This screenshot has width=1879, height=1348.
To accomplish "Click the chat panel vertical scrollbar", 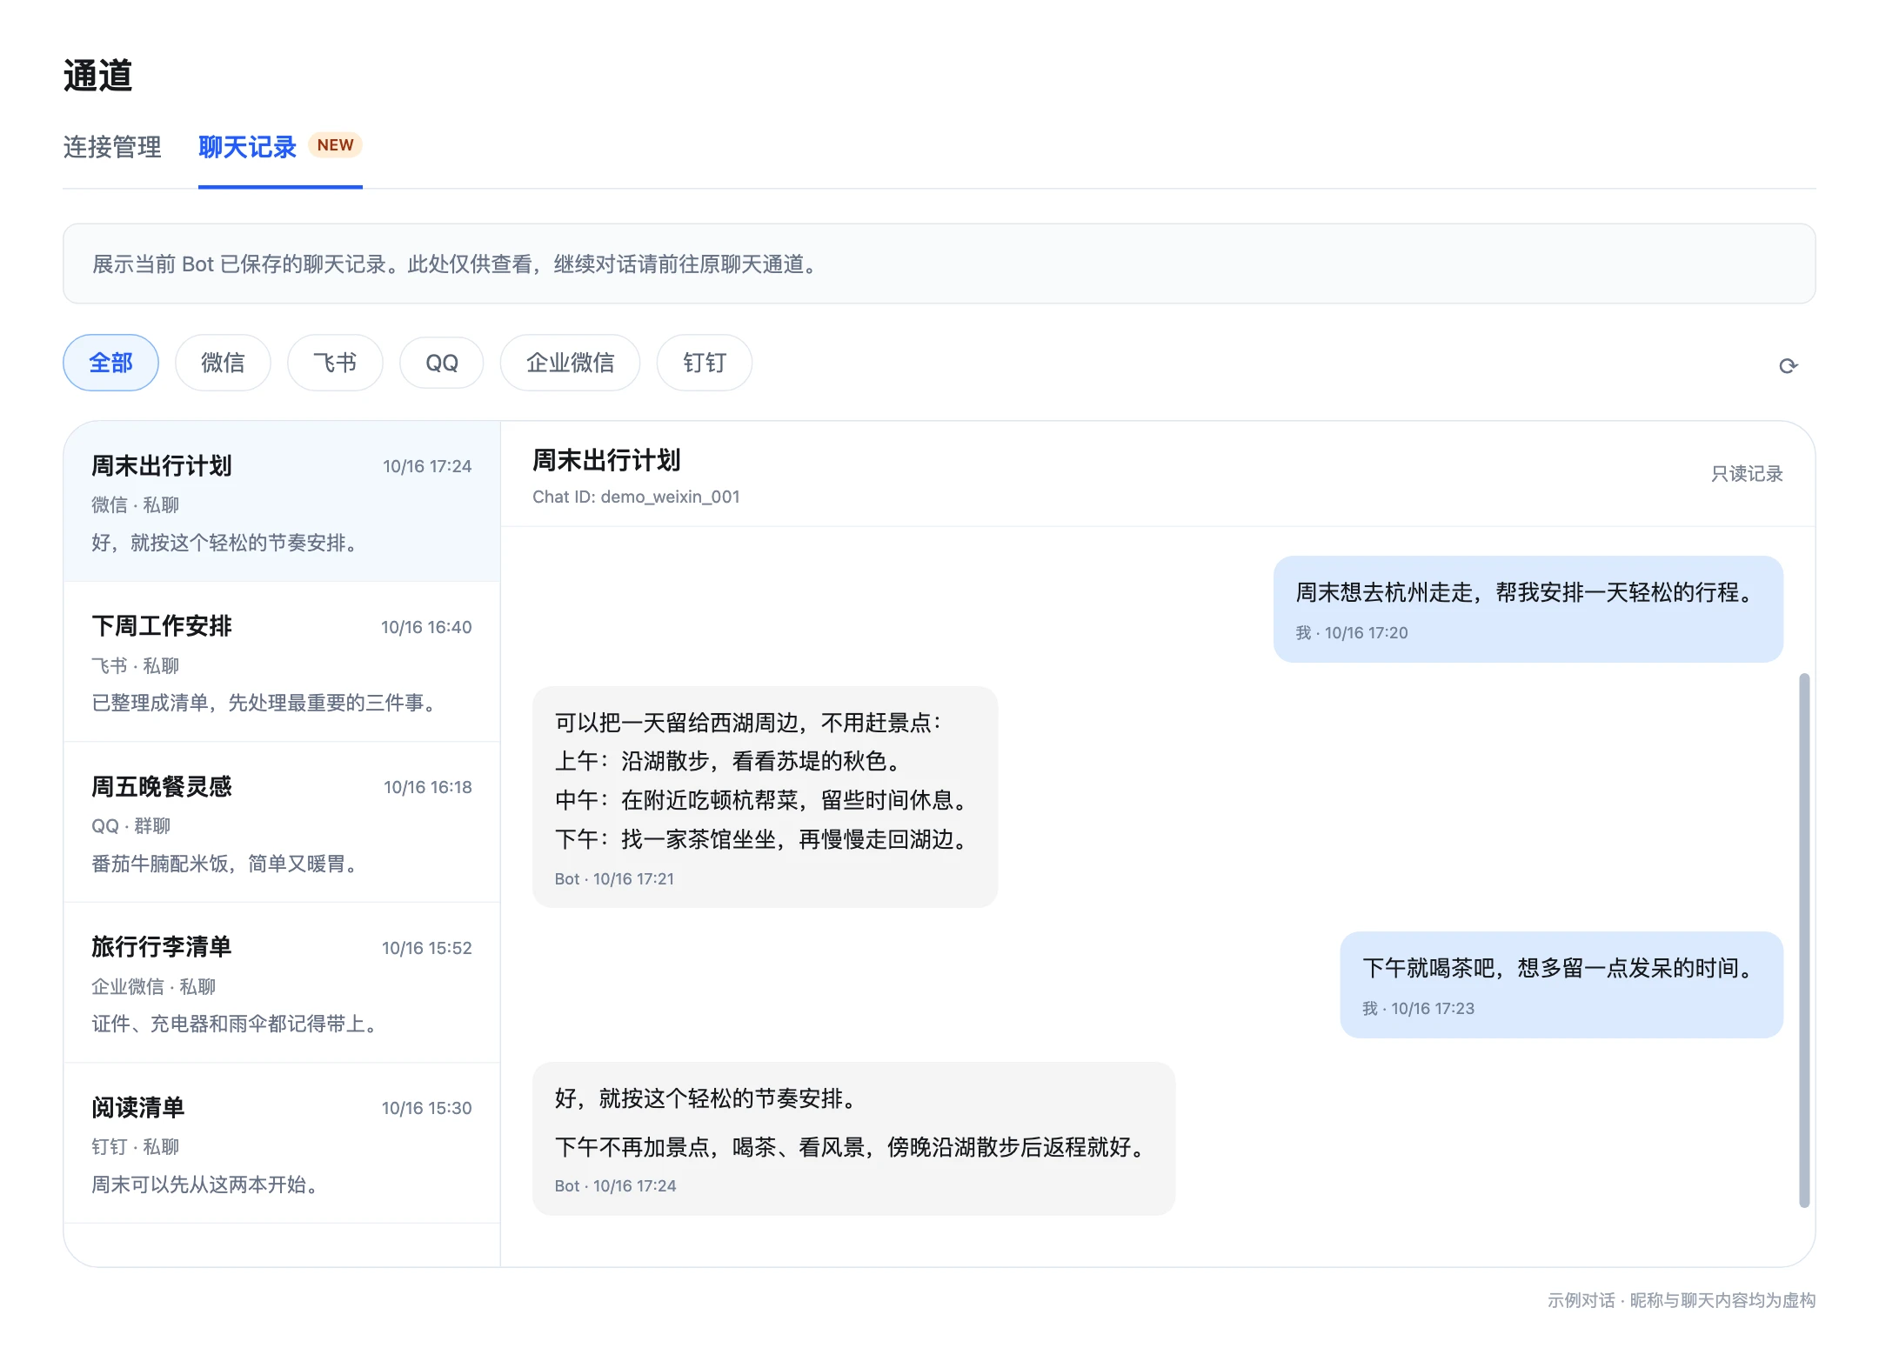I will [x=1804, y=939].
